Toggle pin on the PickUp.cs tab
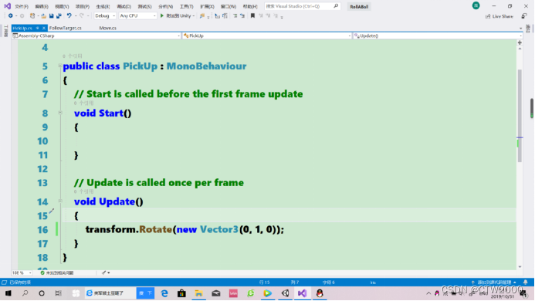The width and height of the screenshot is (535, 301). click(38, 28)
